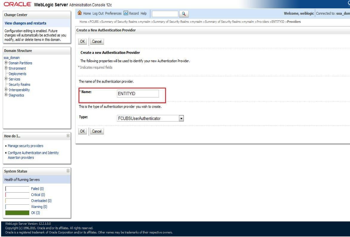350x237 pixels.
Task: Select Interoperability in domain tree
Action: coord(19,90)
